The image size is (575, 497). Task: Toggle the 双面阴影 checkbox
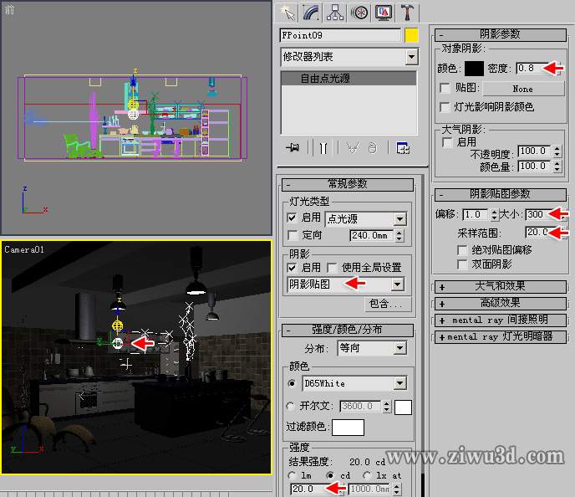coord(463,264)
